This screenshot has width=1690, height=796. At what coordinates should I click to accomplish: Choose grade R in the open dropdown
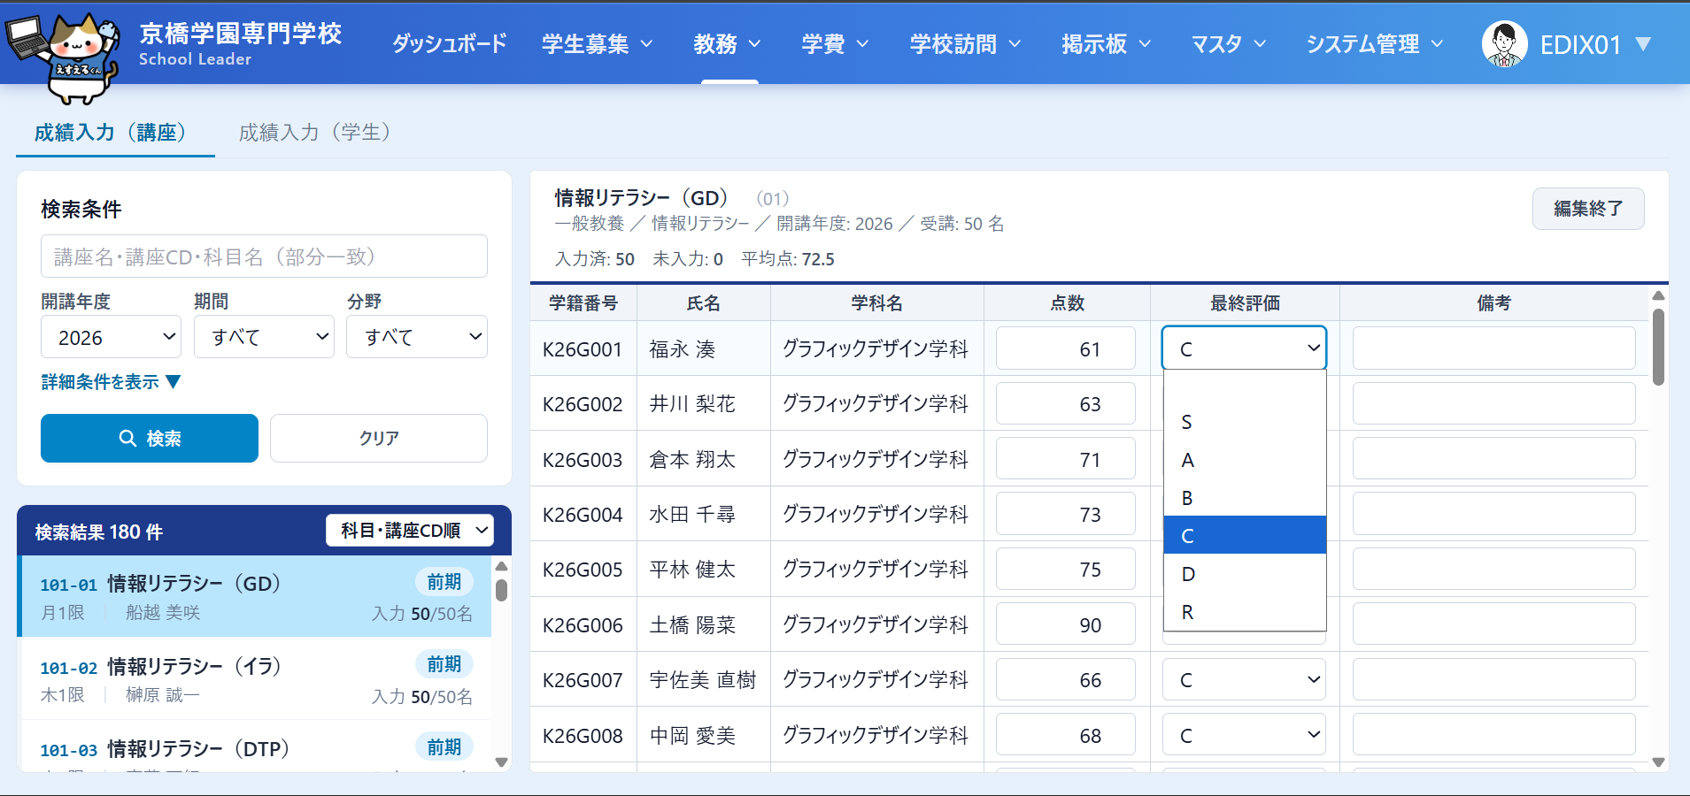pyautogui.click(x=1245, y=612)
